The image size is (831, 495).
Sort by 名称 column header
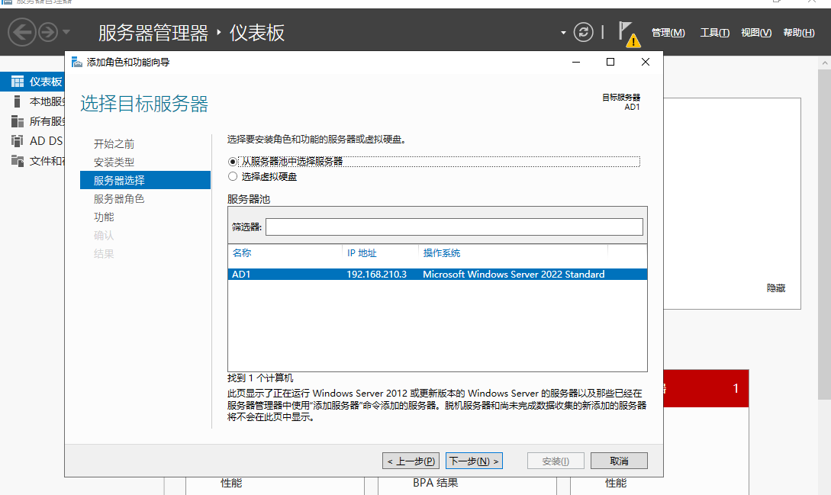tap(242, 253)
